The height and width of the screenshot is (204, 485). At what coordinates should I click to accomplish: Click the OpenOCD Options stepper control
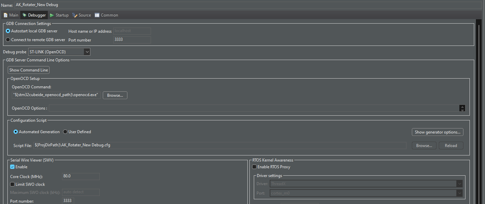(x=462, y=108)
